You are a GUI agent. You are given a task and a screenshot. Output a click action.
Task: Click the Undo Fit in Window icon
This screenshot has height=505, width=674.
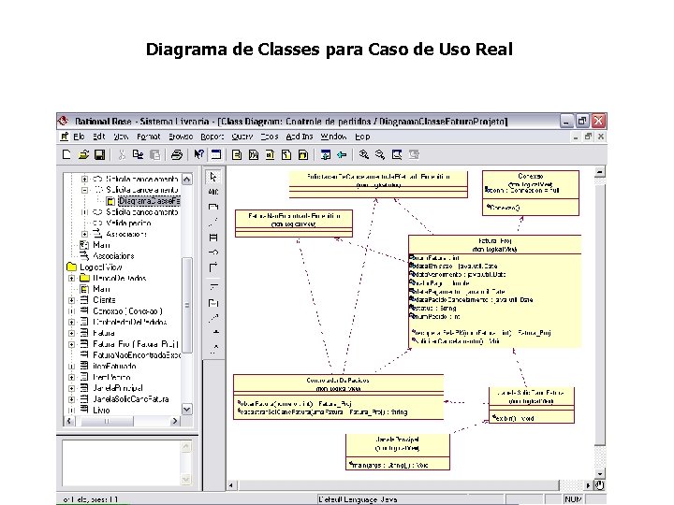pos(414,154)
